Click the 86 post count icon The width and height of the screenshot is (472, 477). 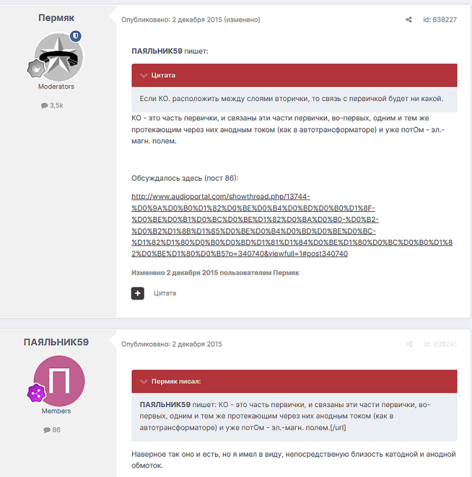pyautogui.click(x=47, y=430)
